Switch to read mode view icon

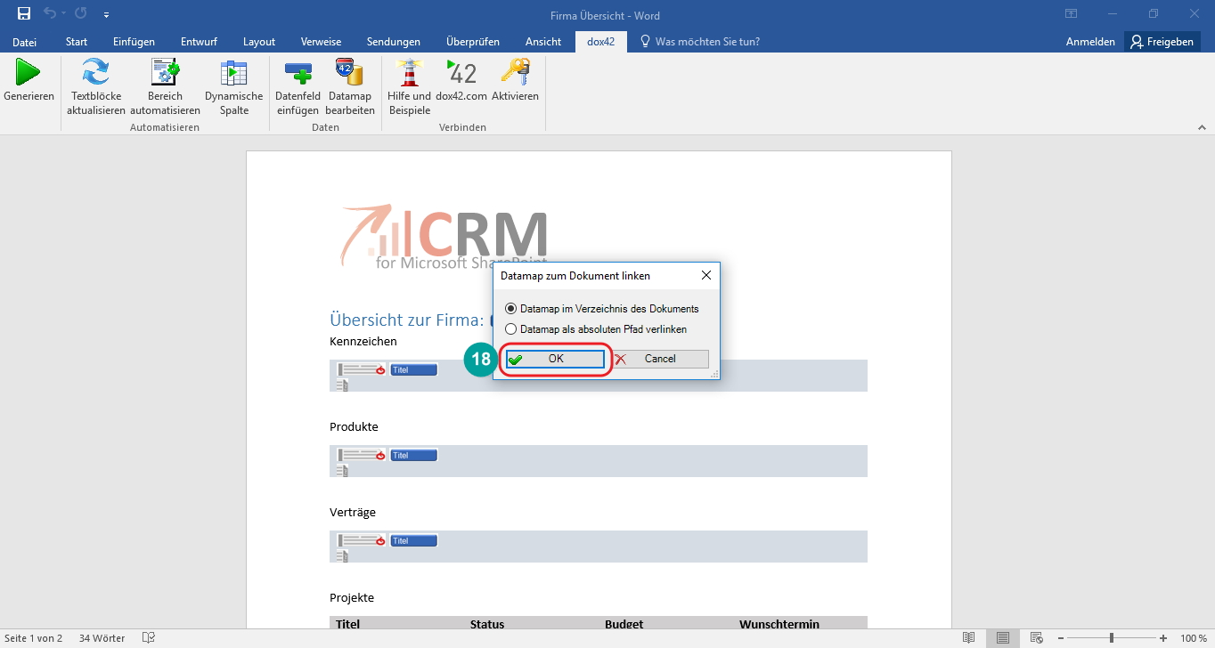[969, 638]
